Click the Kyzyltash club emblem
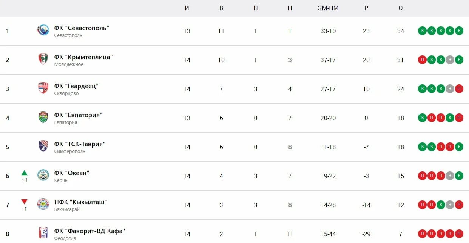This screenshot has height=243, width=469. [43, 204]
